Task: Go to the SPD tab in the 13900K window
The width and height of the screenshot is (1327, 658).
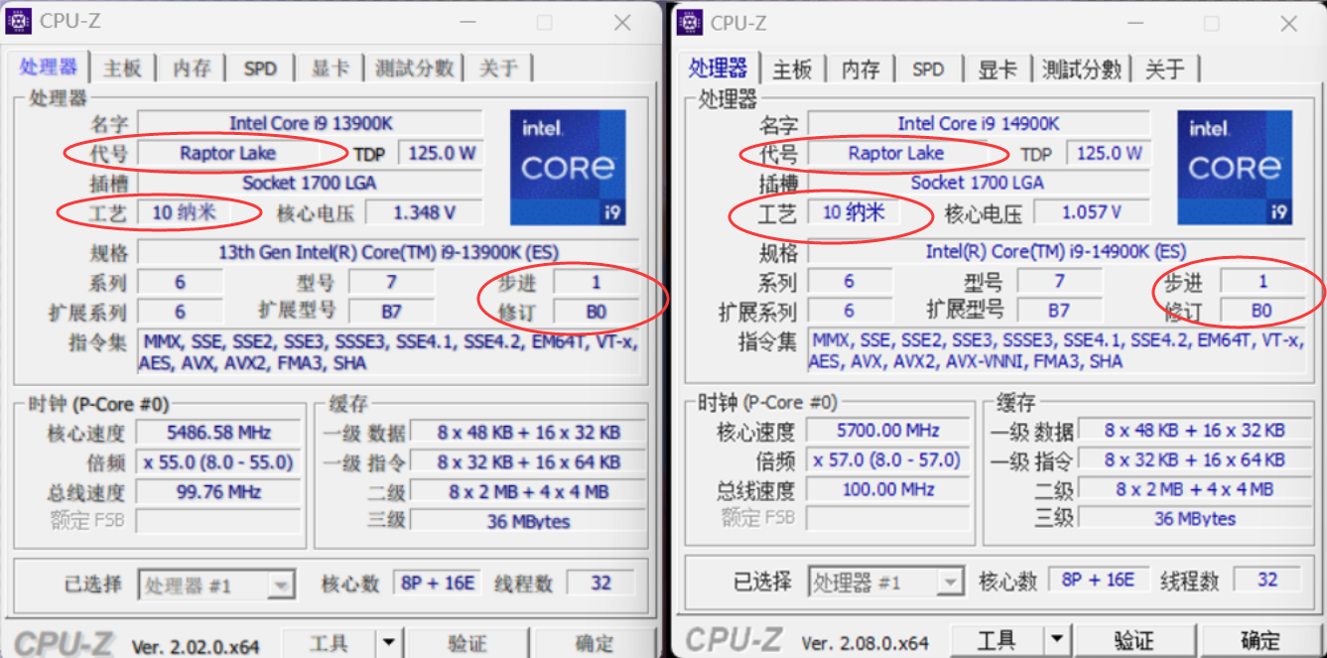Action: point(261,67)
